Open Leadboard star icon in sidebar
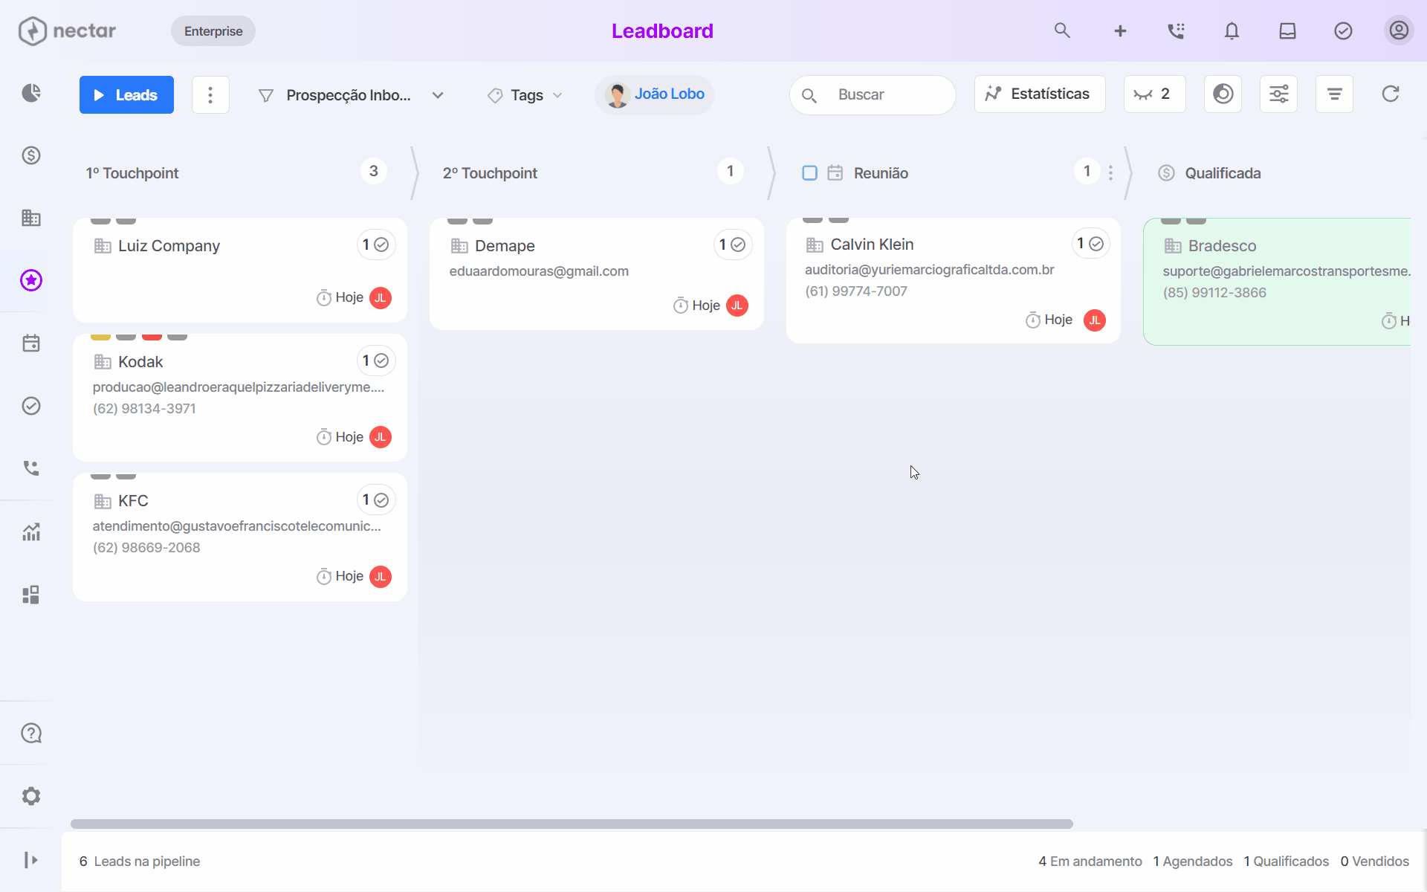Viewport: 1427px width, 892px height. click(31, 280)
